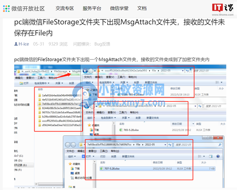Click 类型 column header in 7e93bcd3cf7b window
This screenshot has height=190, width=237.
pos(179,162)
